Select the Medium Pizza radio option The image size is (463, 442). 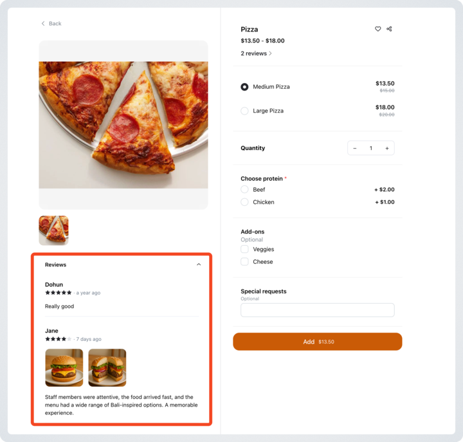point(244,87)
